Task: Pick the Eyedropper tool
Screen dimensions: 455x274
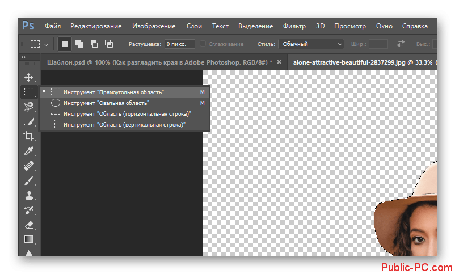Action: [28, 151]
